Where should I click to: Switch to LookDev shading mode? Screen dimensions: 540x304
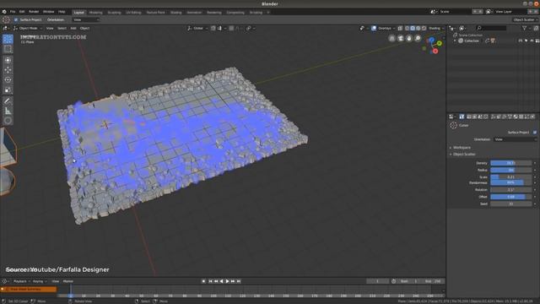pyautogui.click(x=418, y=28)
